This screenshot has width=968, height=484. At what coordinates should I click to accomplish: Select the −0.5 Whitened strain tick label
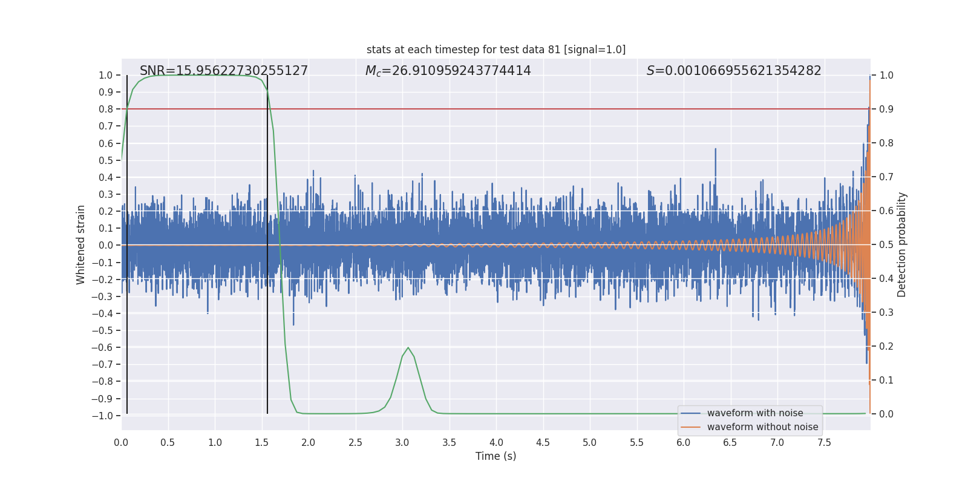[102, 330]
